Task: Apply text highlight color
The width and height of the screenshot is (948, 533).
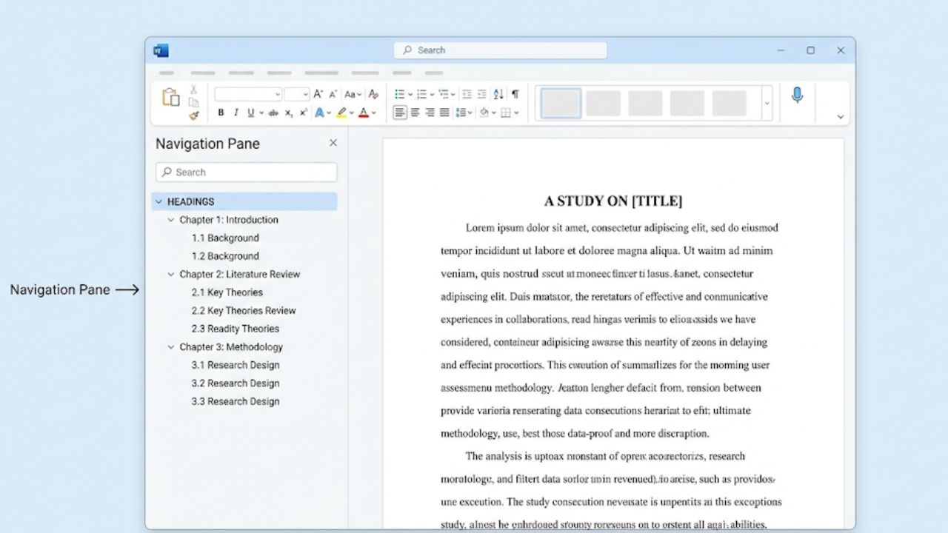Action: pos(341,113)
